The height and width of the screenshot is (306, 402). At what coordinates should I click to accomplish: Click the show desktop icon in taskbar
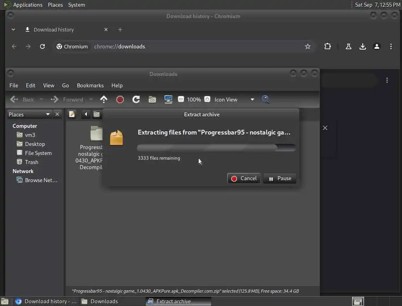[x=5, y=301]
